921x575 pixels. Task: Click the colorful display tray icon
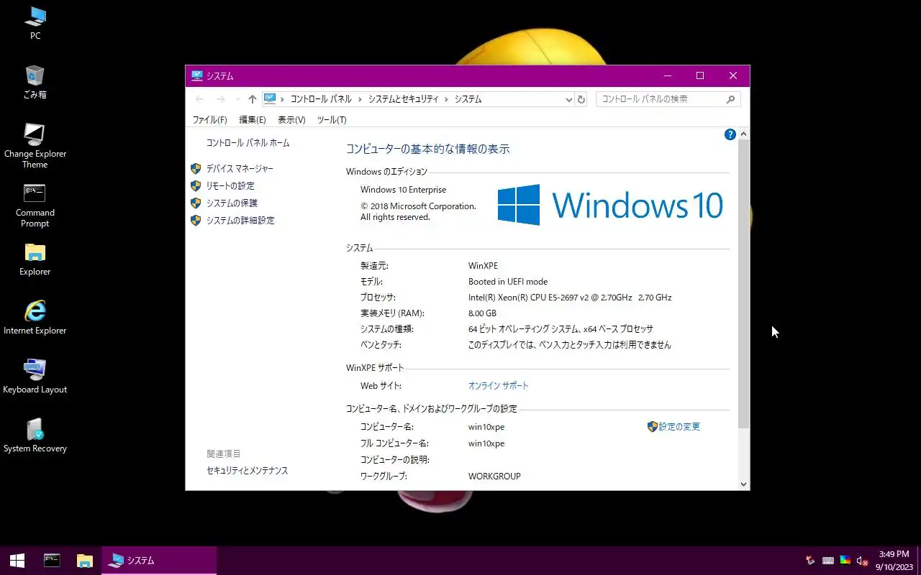[x=845, y=561]
